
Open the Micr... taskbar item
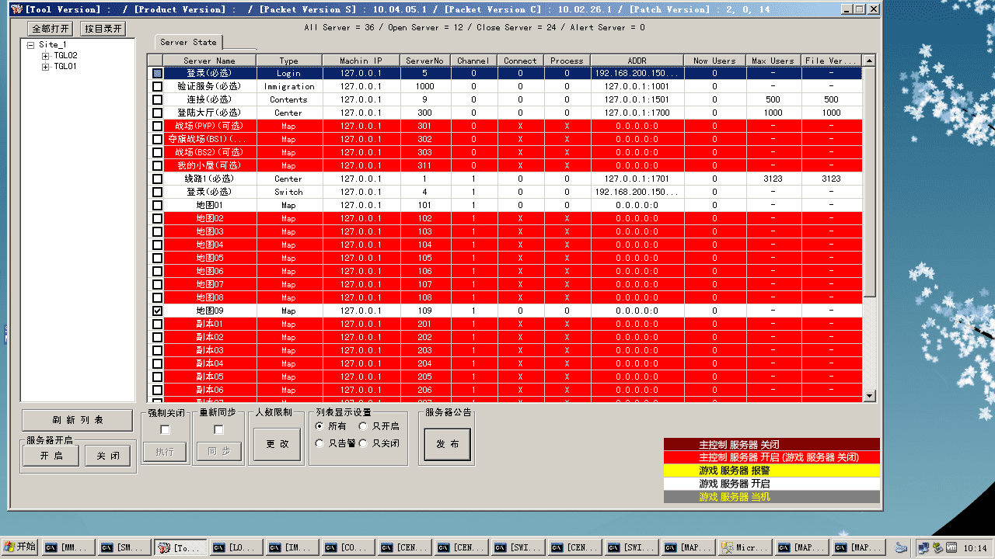coord(745,548)
